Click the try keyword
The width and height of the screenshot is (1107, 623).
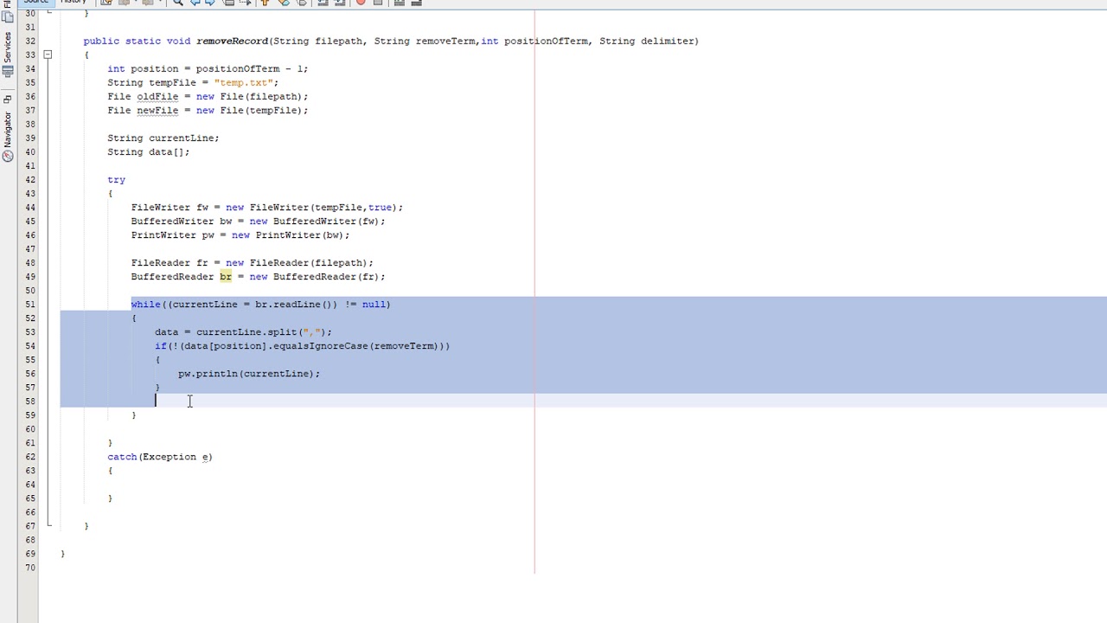click(x=116, y=179)
